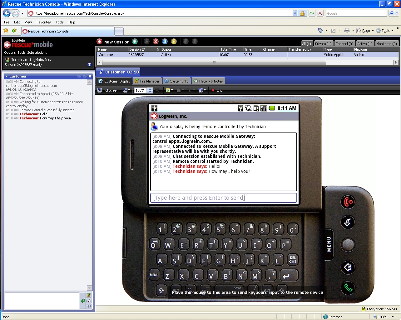Select the Customer 02:58 session tab

pyautogui.click(x=119, y=72)
